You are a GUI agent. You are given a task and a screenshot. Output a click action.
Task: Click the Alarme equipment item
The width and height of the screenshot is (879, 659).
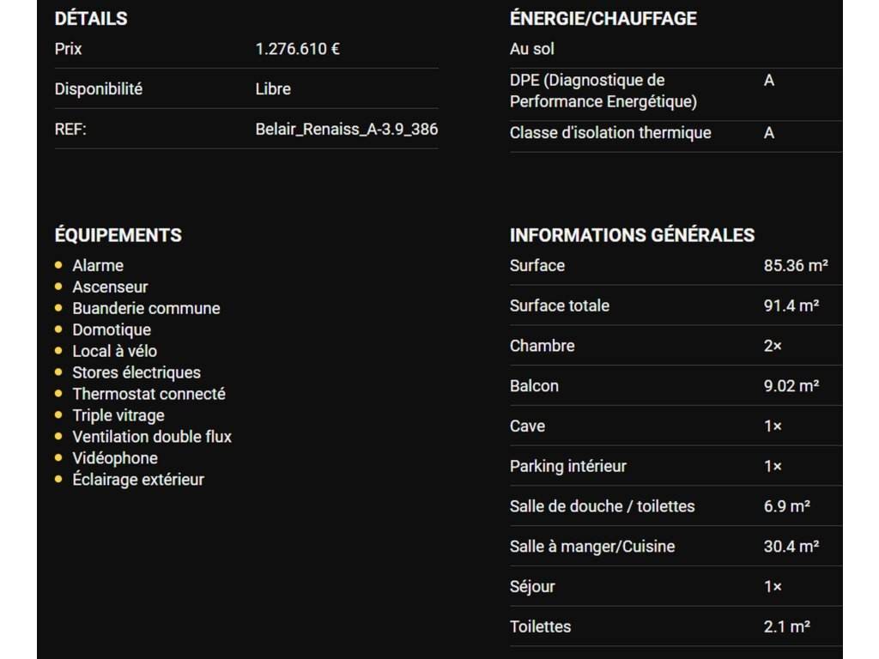[98, 266]
